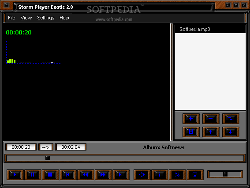This screenshot has width=250, height=188.
Task: Move playlist item down with down arrow
Action: coord(231,132)
